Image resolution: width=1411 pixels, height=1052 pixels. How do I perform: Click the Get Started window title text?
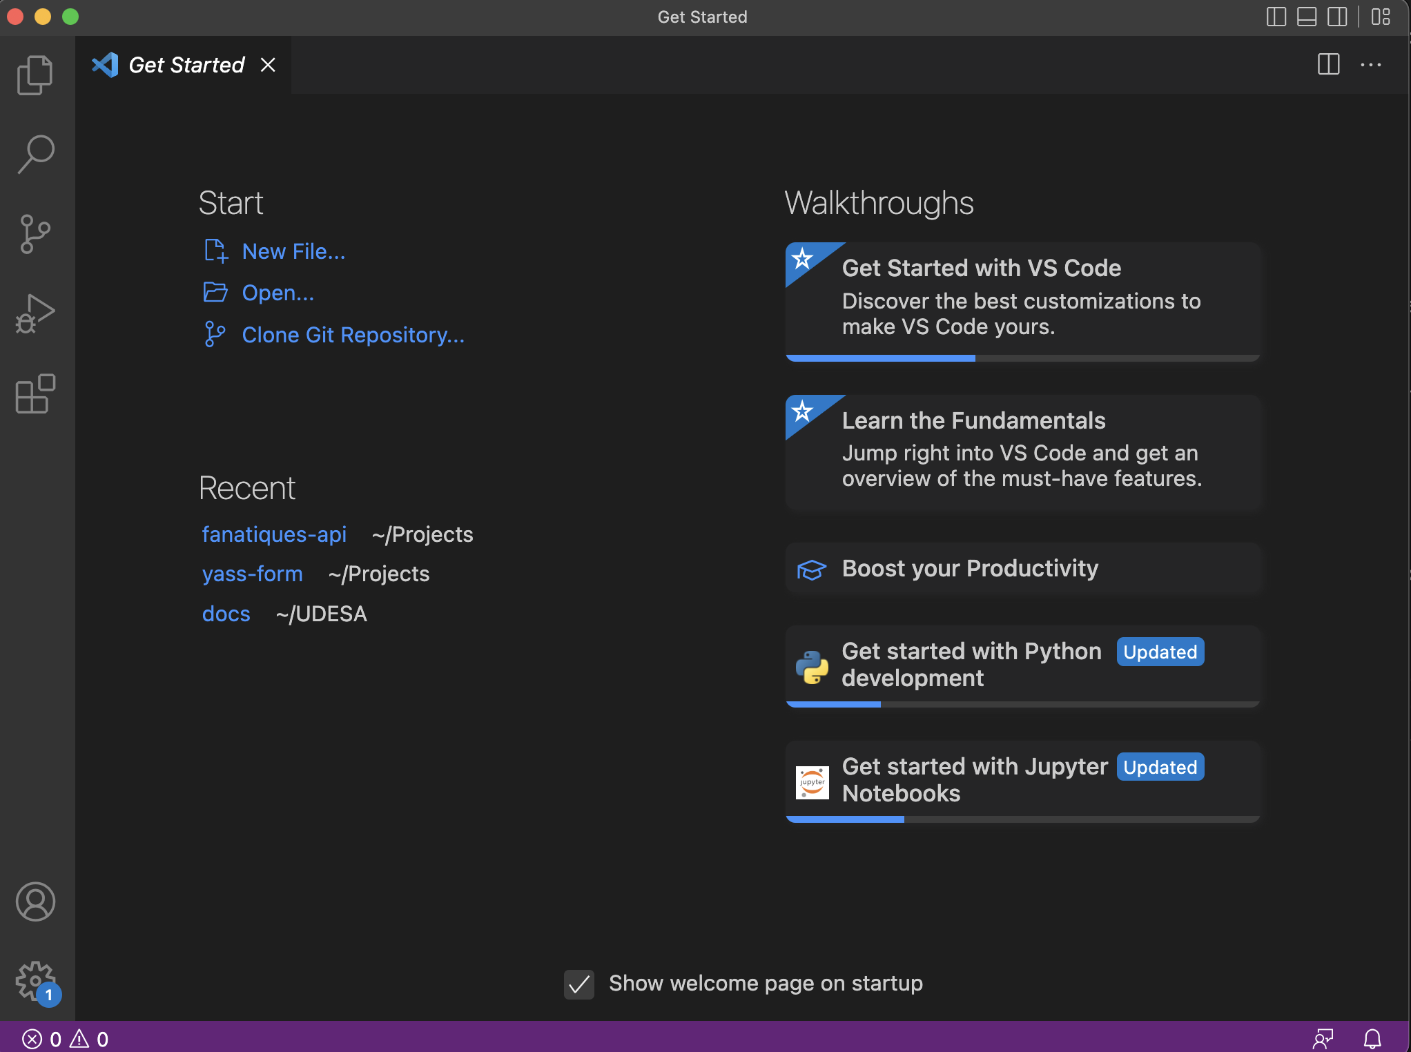pyautogui.click(x=702, y=17)
